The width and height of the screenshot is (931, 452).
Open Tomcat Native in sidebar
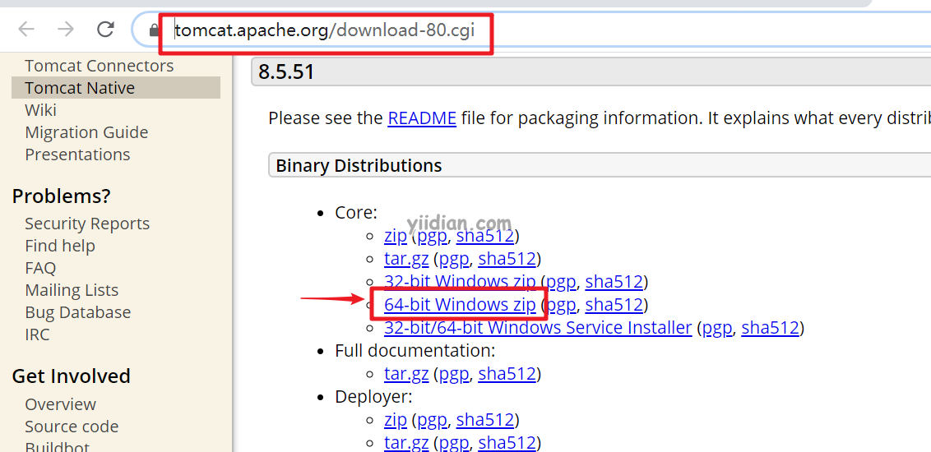point(80,88)
